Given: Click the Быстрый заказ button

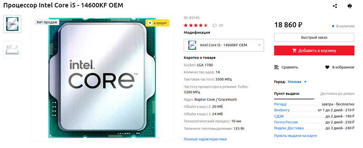Looking at the screenshot, I should tap(314, 37).
